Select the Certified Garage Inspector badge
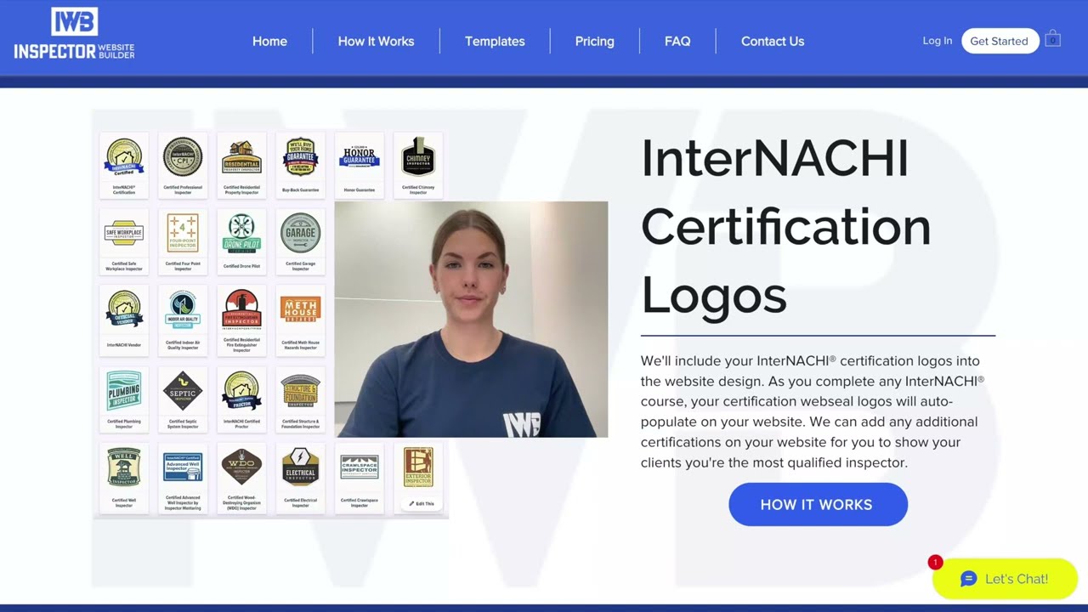The height and width of the screenshot is (612, 1088). coord(300,241)
